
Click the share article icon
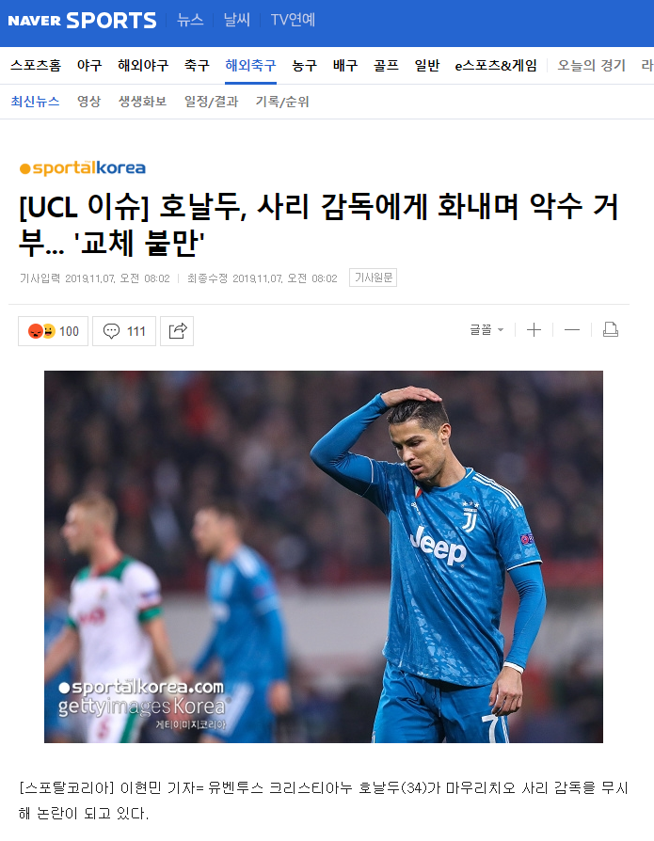click(177, 331)
